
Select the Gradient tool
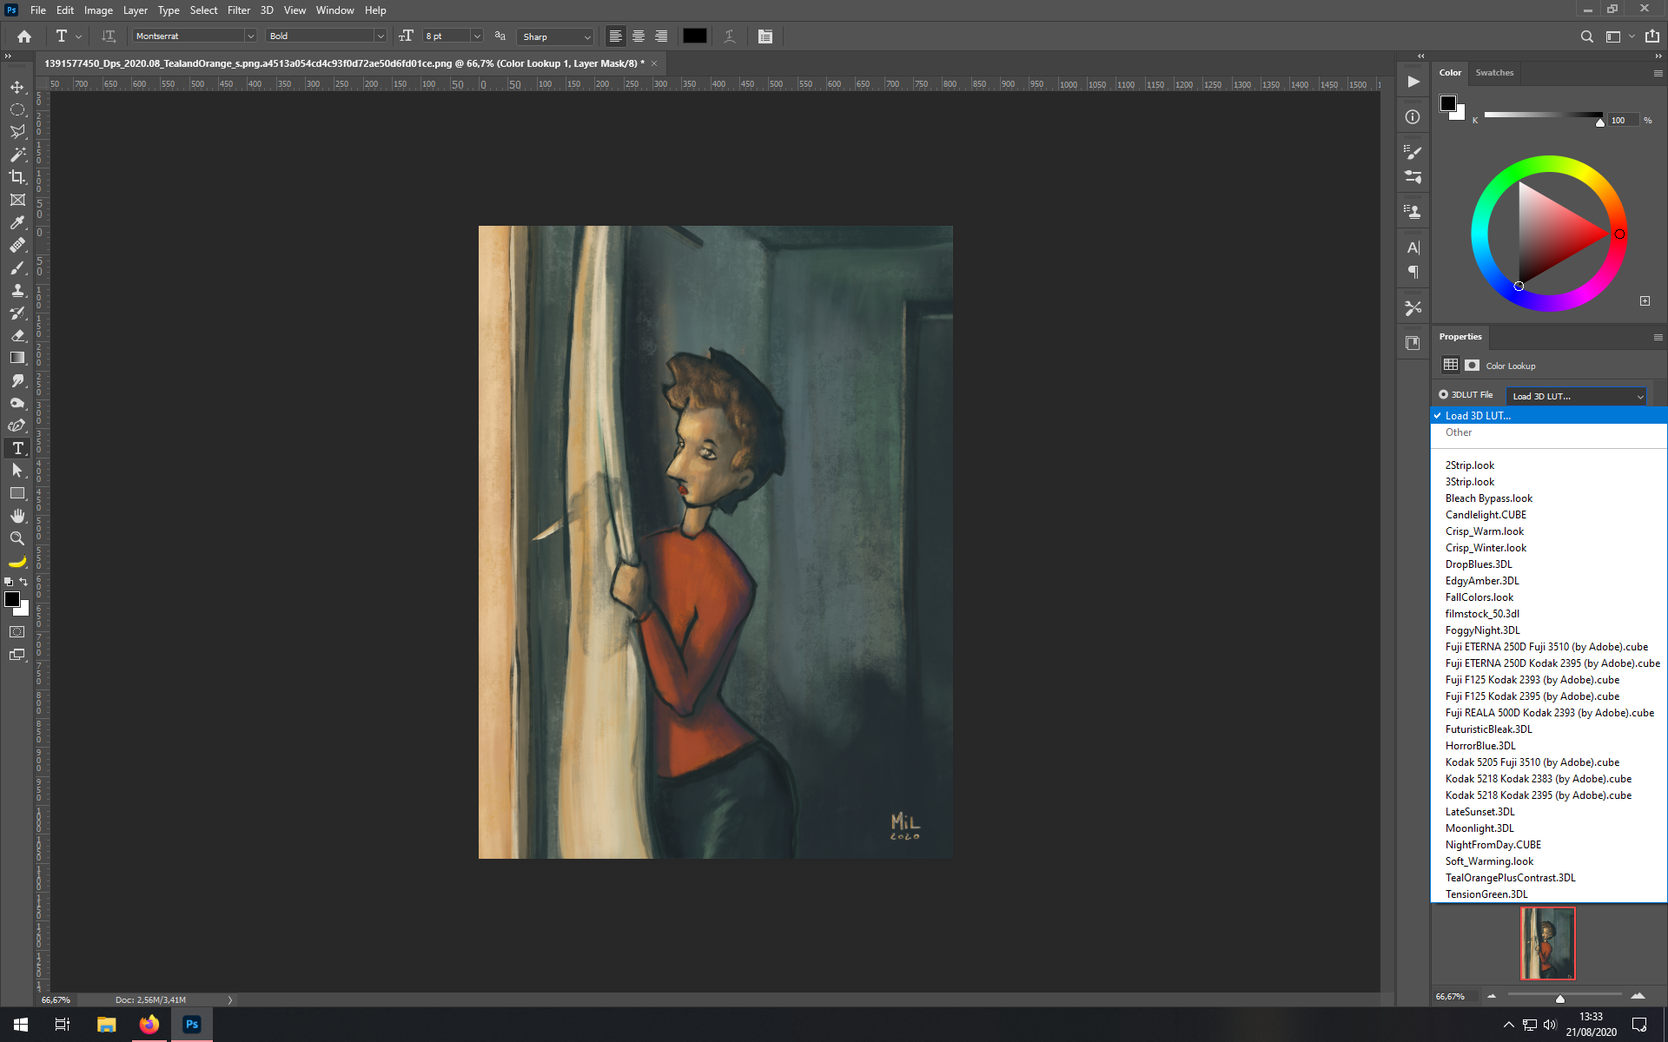pos(17,358)
